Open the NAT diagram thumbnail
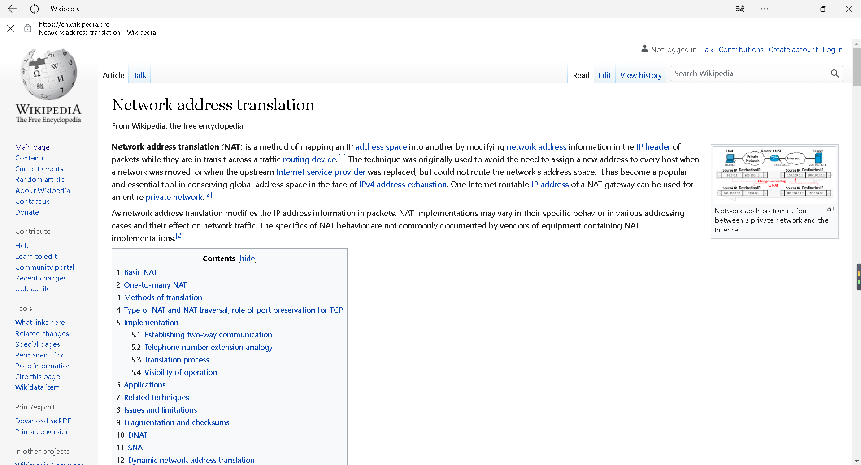 tap(774, 174)
